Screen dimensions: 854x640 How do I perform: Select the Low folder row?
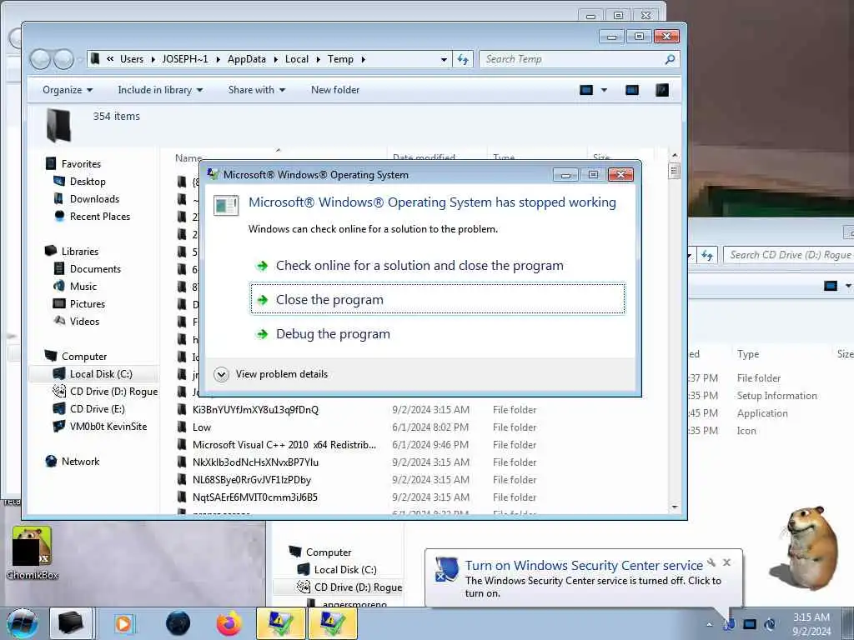[x=357, y=427]
